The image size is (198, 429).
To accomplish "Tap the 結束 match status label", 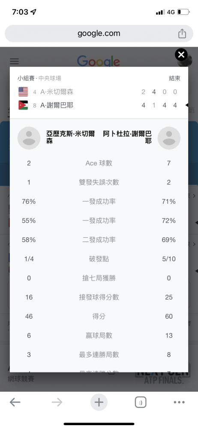I will [x=174, y=78].
